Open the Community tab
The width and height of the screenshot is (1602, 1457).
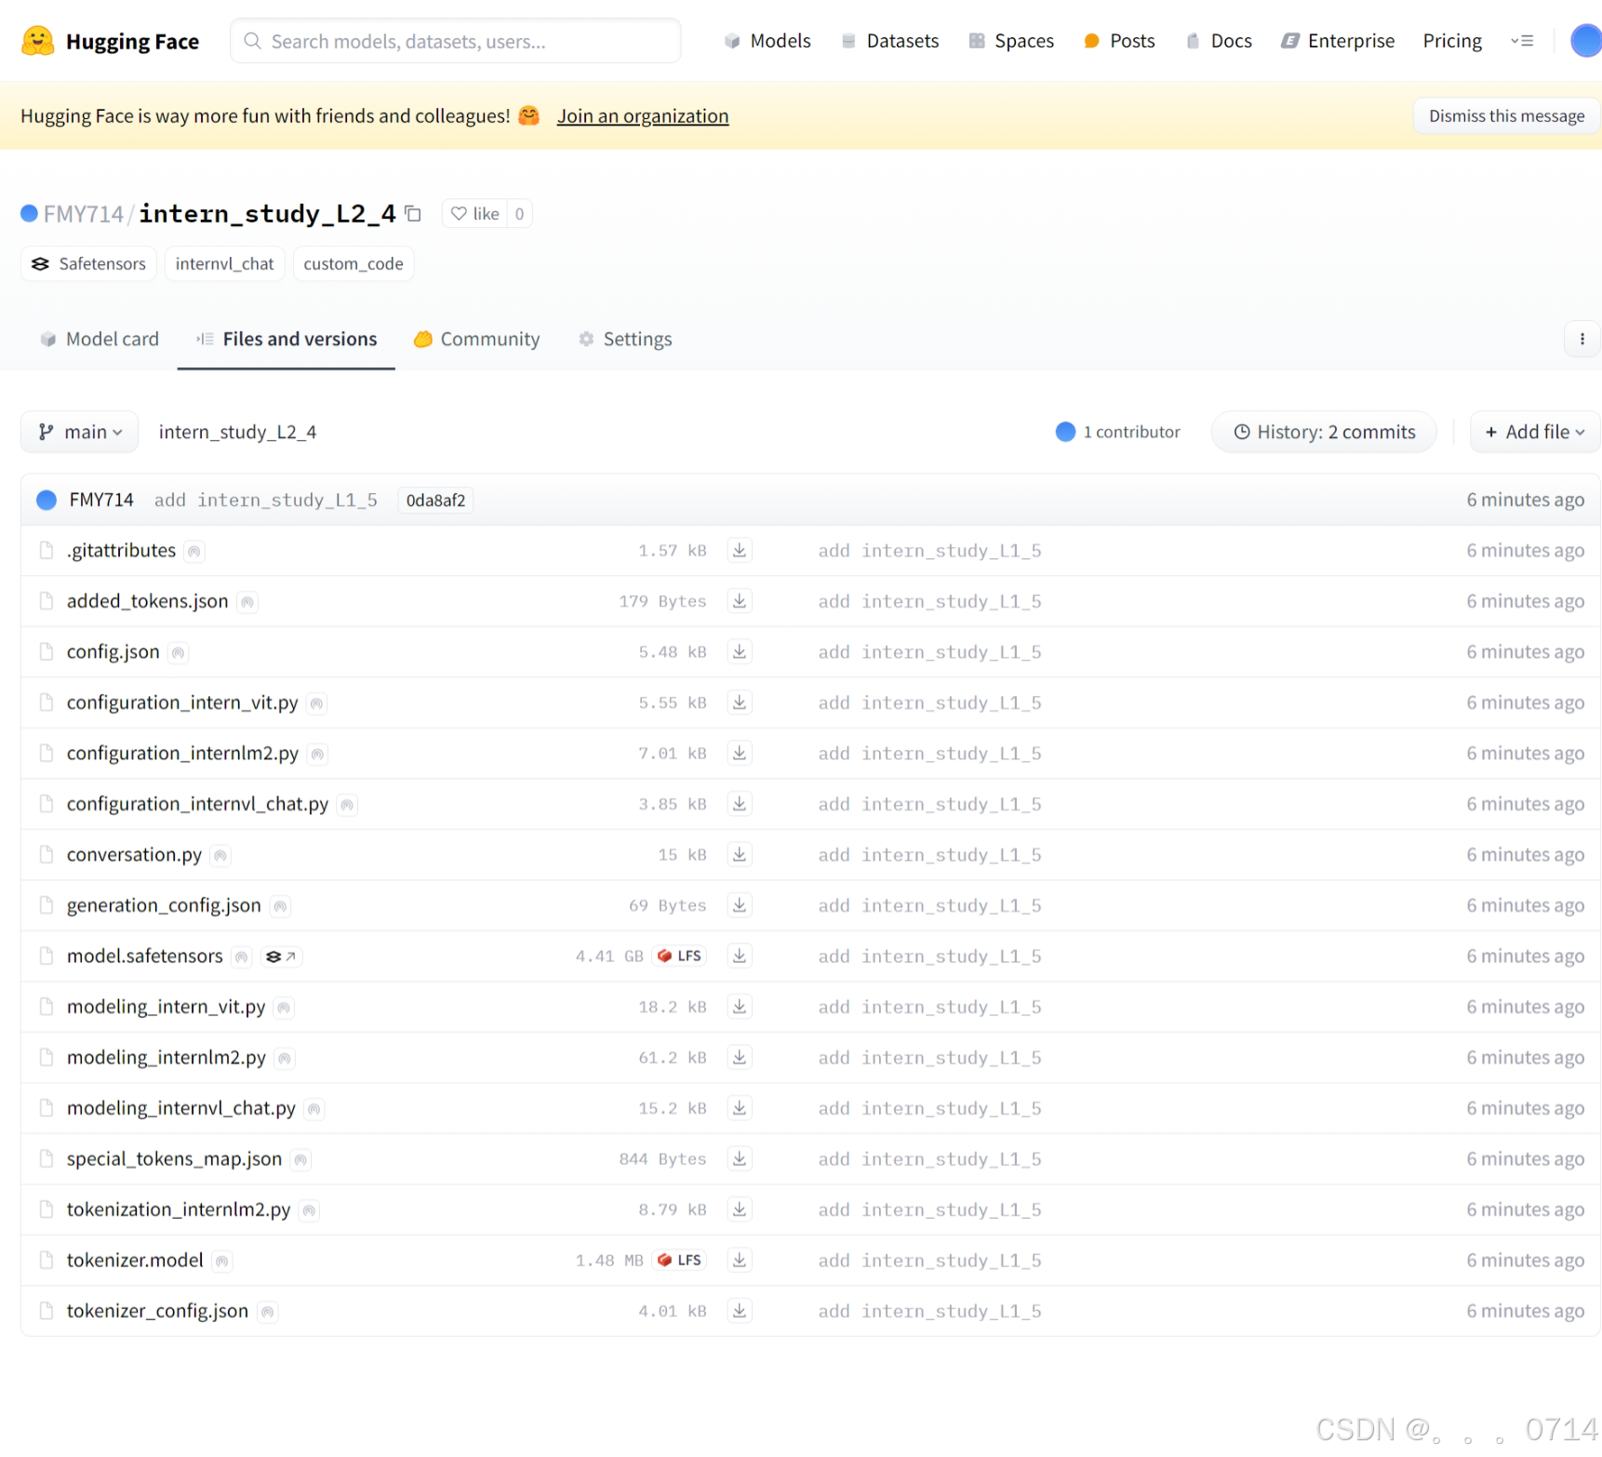pos(476,340)
